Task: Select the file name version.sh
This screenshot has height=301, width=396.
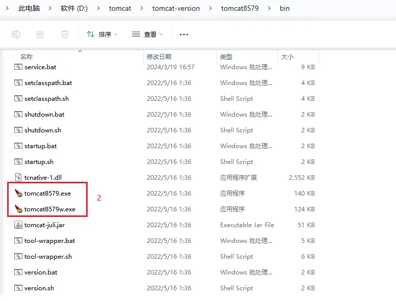Action: point(39,288)
